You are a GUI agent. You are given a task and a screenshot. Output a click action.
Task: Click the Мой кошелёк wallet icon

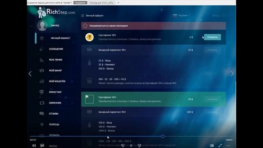[42, 81]
